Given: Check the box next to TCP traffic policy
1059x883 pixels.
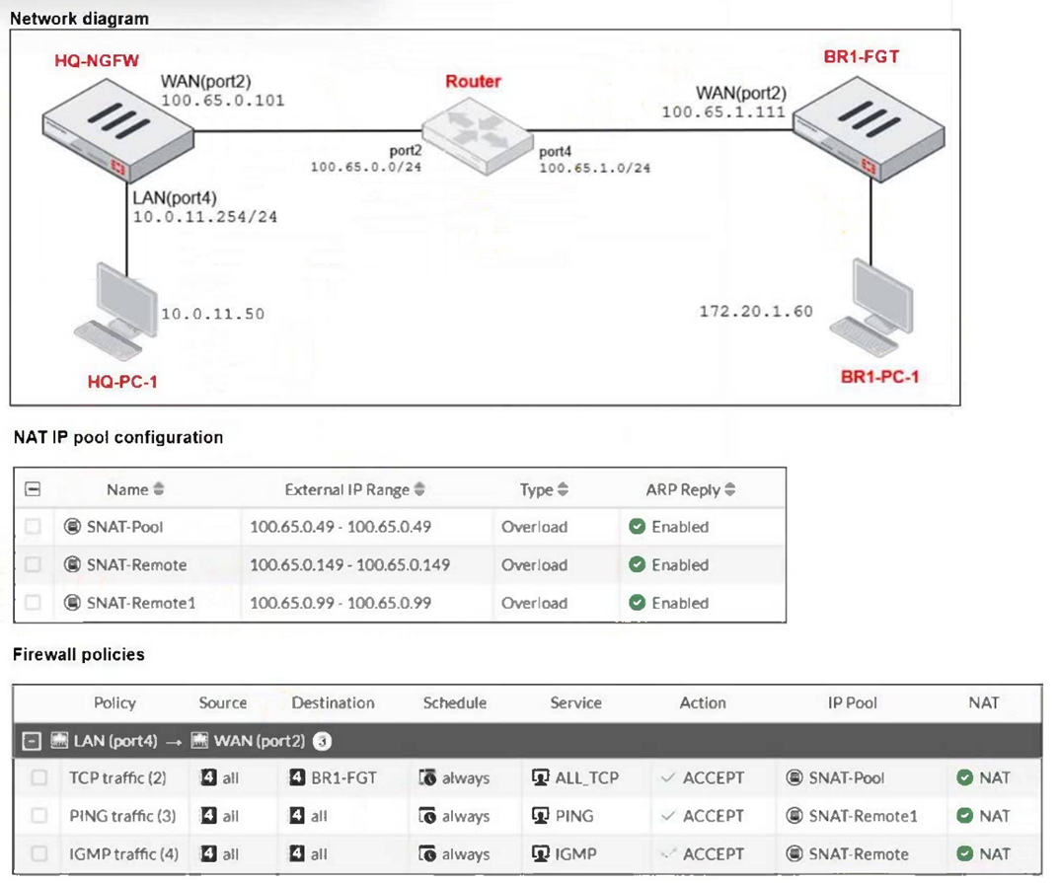Looking at the screenshot, I should click(x=38, y=777).
